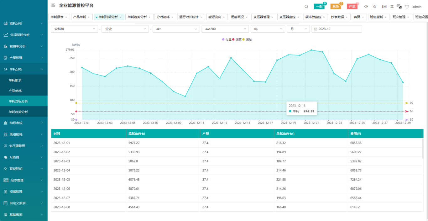Click the 复费率分析 bar chart icon
The height and width of the screenshot is (221, 428).
tap(5, 46)
